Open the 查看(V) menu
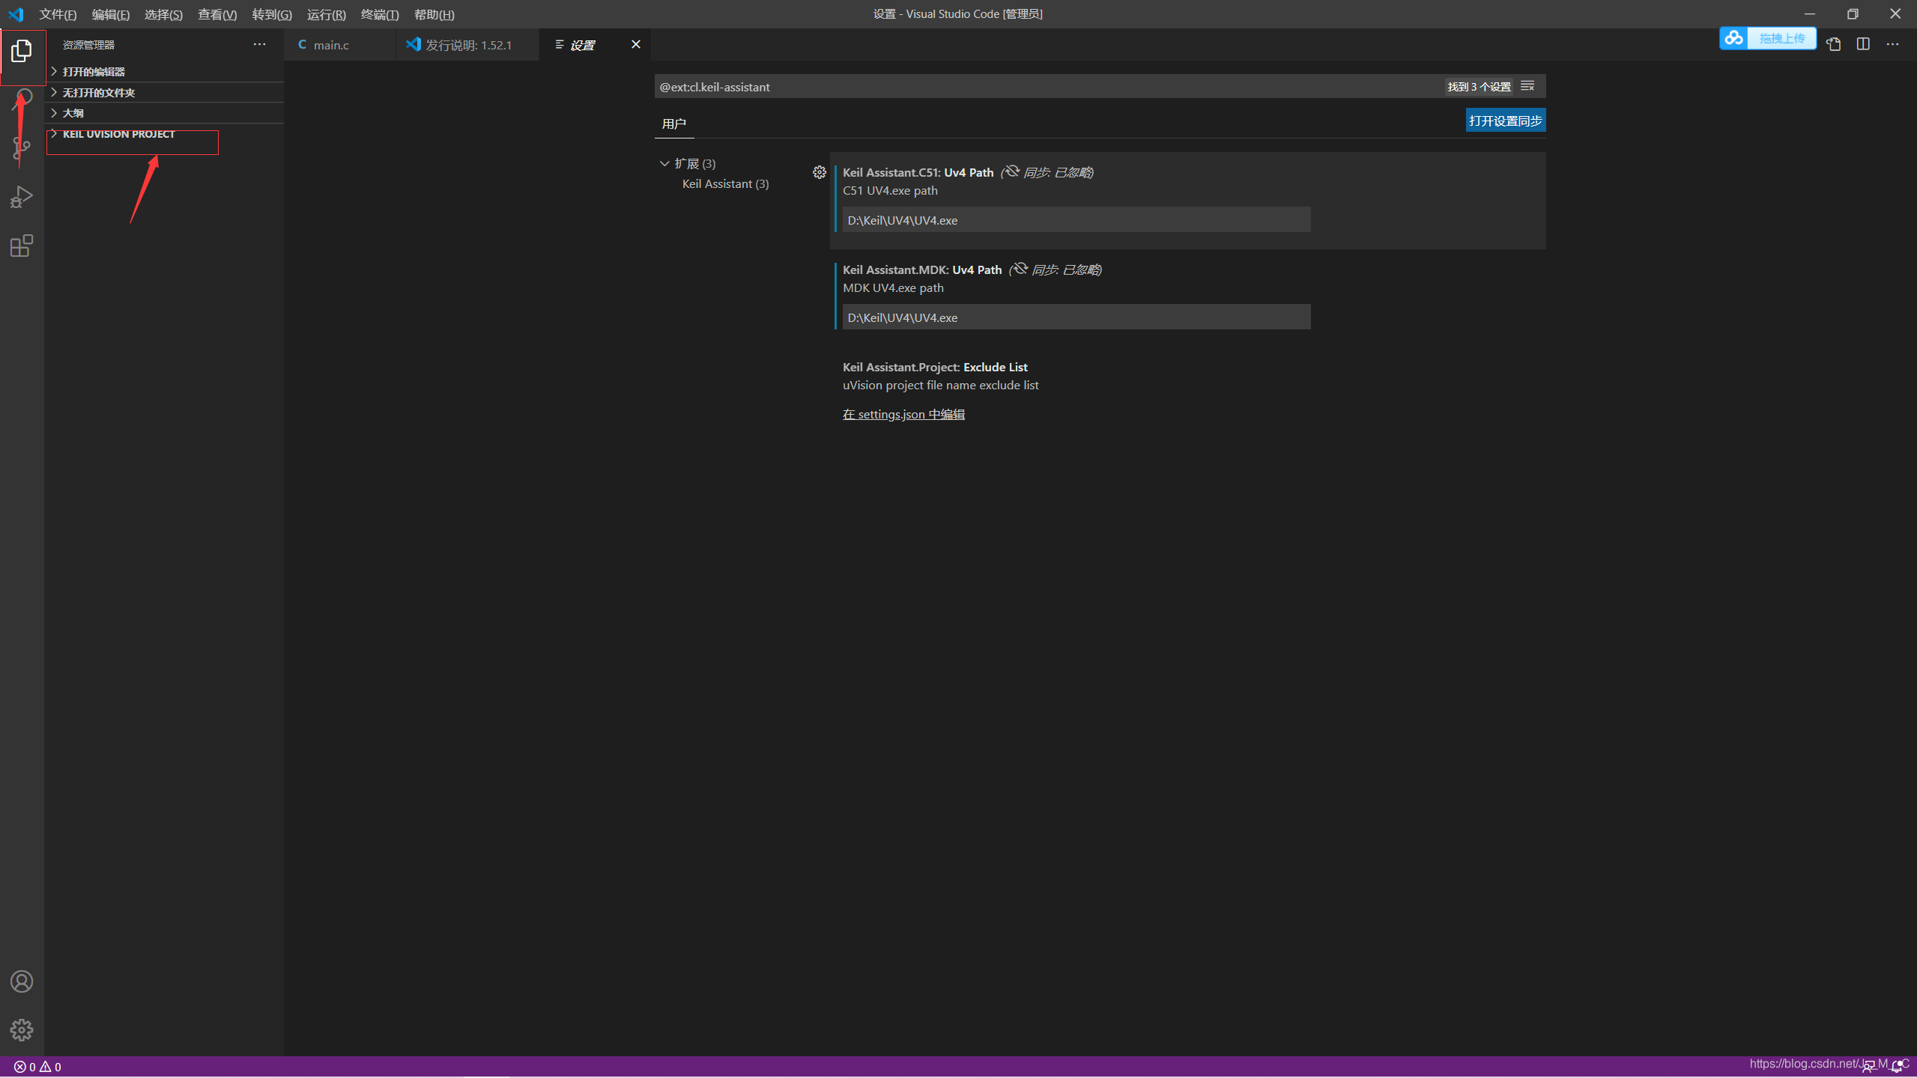 [217, 14]
